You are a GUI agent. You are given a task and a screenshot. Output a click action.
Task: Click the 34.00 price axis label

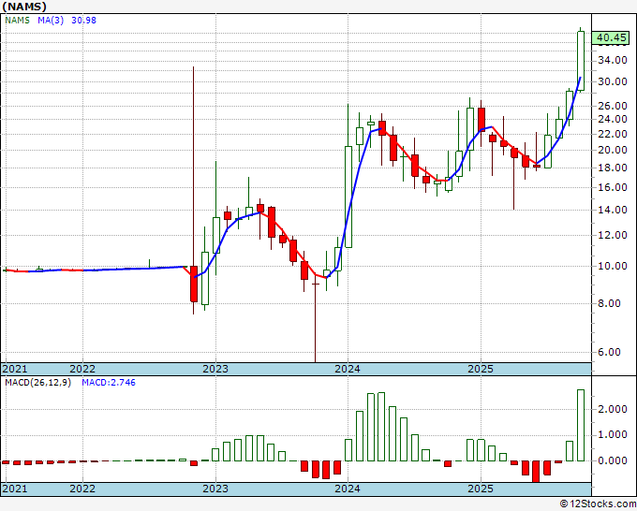(x=613, y=61)
